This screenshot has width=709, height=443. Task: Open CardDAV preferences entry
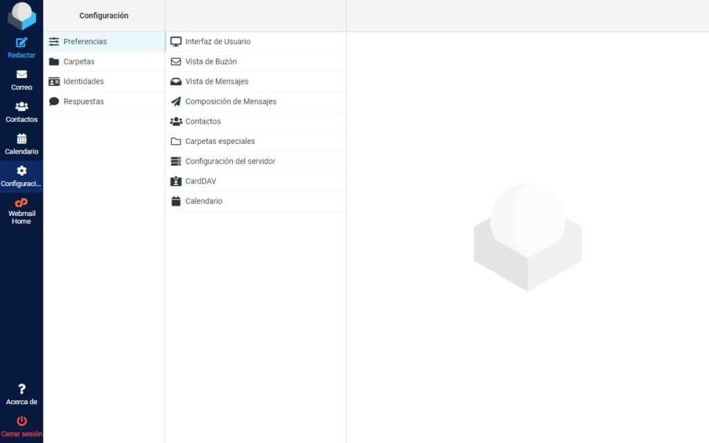pos(201,181)
